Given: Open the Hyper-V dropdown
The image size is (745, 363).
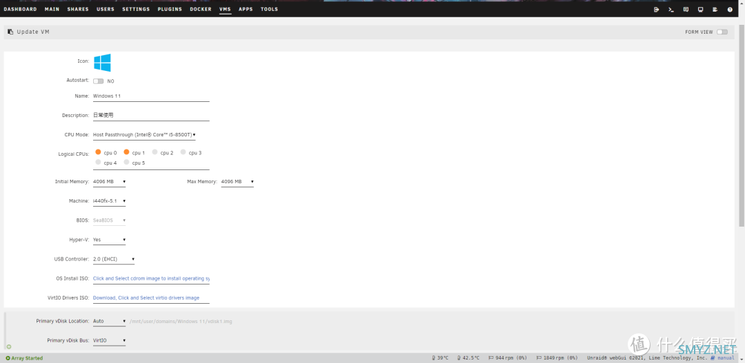Looking at the screenshot, I should (x=109, y=240).
